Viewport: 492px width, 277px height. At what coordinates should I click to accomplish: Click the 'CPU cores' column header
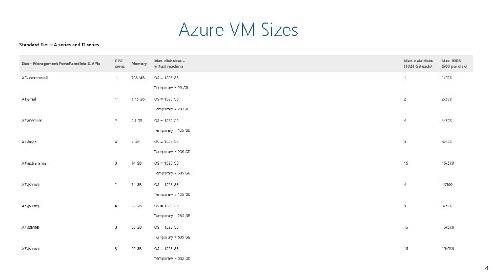pos(119,64)
